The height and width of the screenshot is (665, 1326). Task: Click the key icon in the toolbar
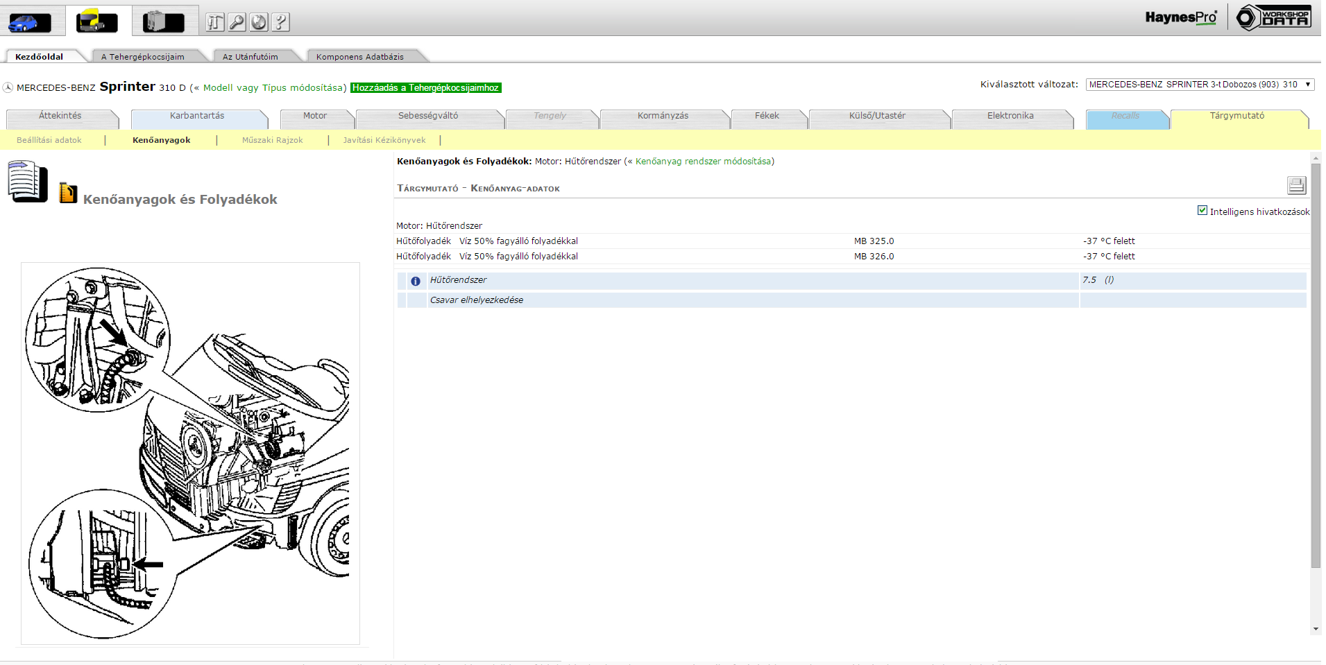point(237,23)
